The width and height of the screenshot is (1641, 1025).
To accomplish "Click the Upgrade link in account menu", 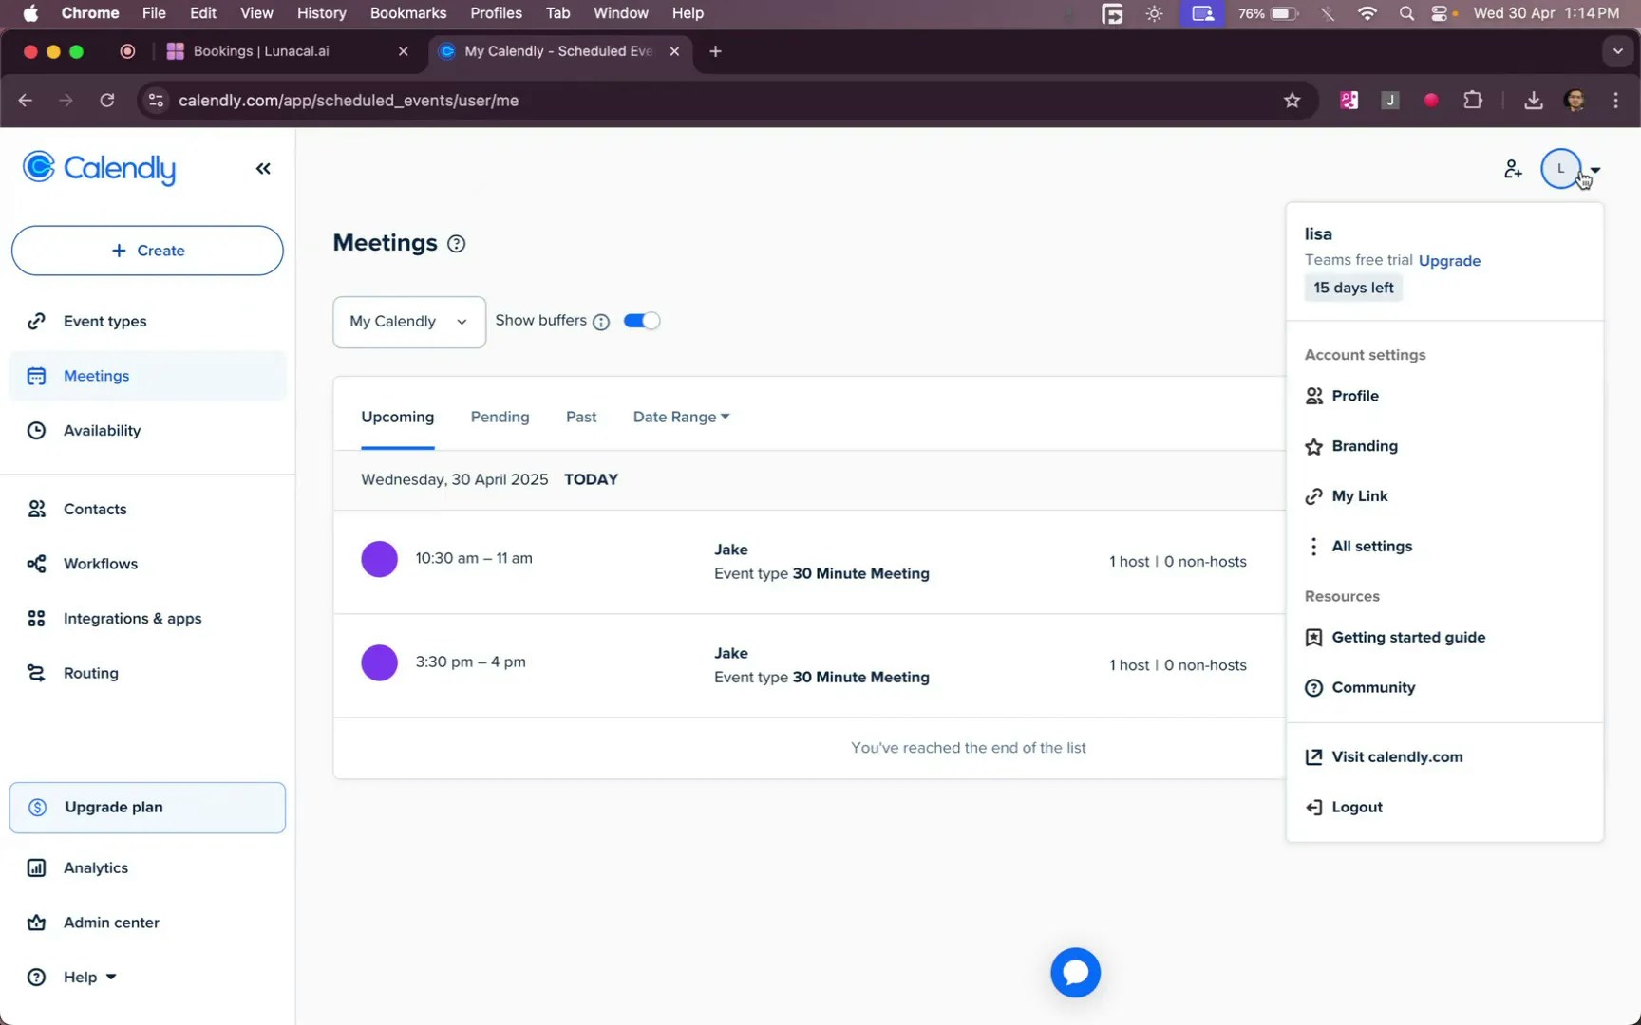I will (1449, 261).
